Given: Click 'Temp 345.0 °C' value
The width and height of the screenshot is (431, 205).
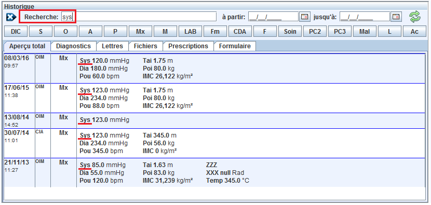Looking at the screenshot, I should [227, 181].
